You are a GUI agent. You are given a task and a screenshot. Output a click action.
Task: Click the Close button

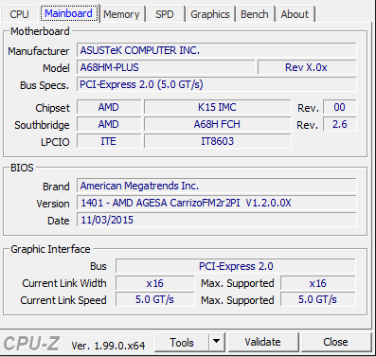click(336, 342)
